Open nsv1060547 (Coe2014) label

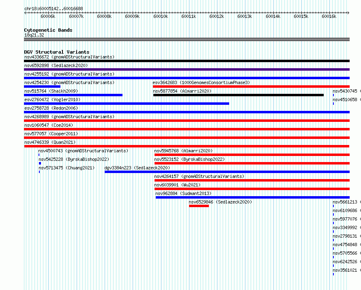[49, 125]
